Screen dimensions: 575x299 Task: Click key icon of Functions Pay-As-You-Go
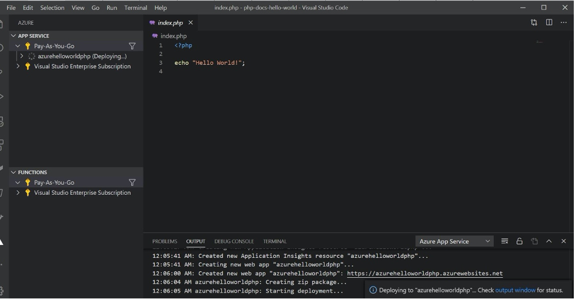coord(28,182)
